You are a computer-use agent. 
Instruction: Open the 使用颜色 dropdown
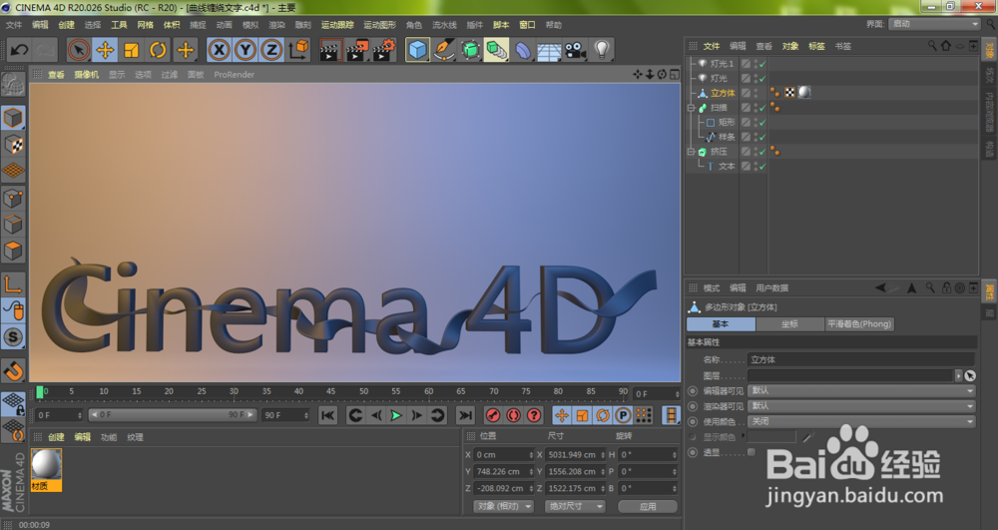pos(862,421)
